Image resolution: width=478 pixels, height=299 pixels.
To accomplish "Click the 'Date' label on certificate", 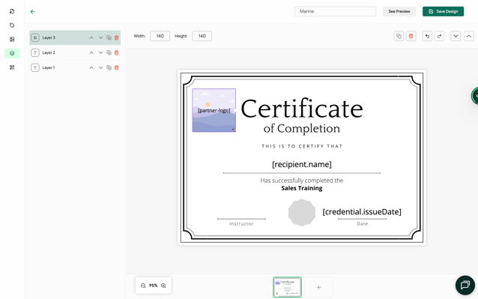I will pos(362,224).
